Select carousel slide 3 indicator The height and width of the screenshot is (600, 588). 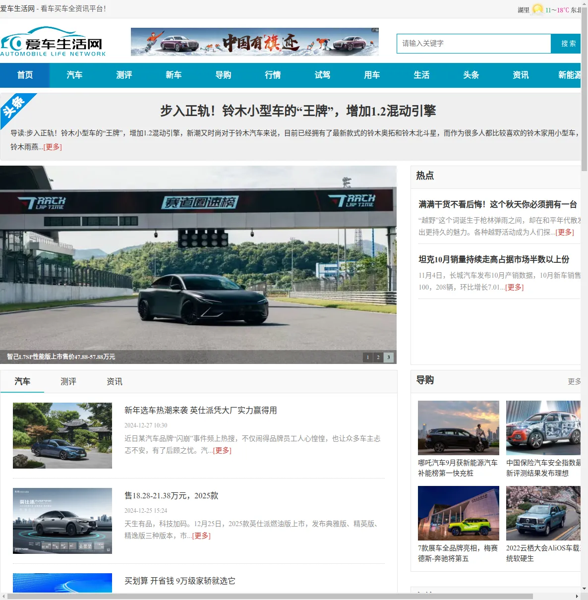pyautogui.click(x=389, y=357)
